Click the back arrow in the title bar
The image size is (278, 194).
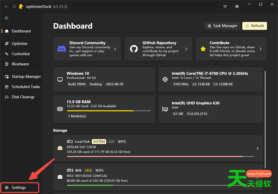click(x=7, y=7)
